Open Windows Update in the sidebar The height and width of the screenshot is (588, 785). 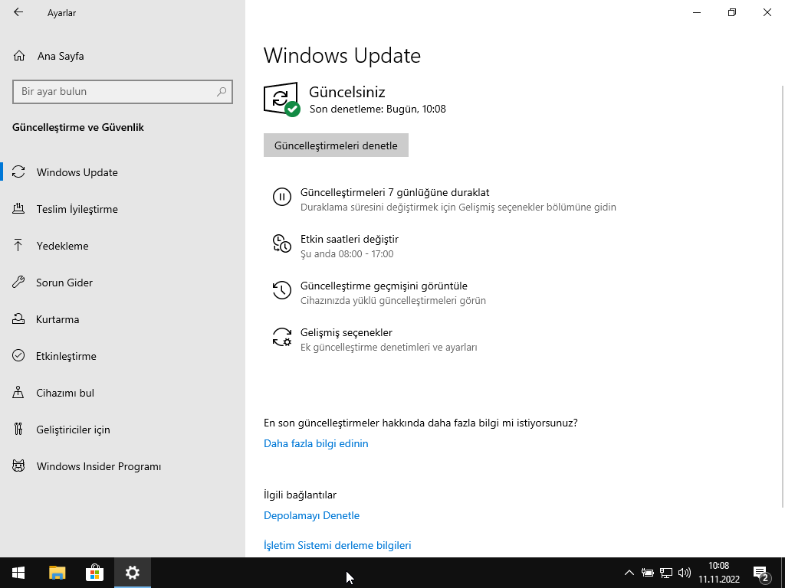(x=123, y=172)
